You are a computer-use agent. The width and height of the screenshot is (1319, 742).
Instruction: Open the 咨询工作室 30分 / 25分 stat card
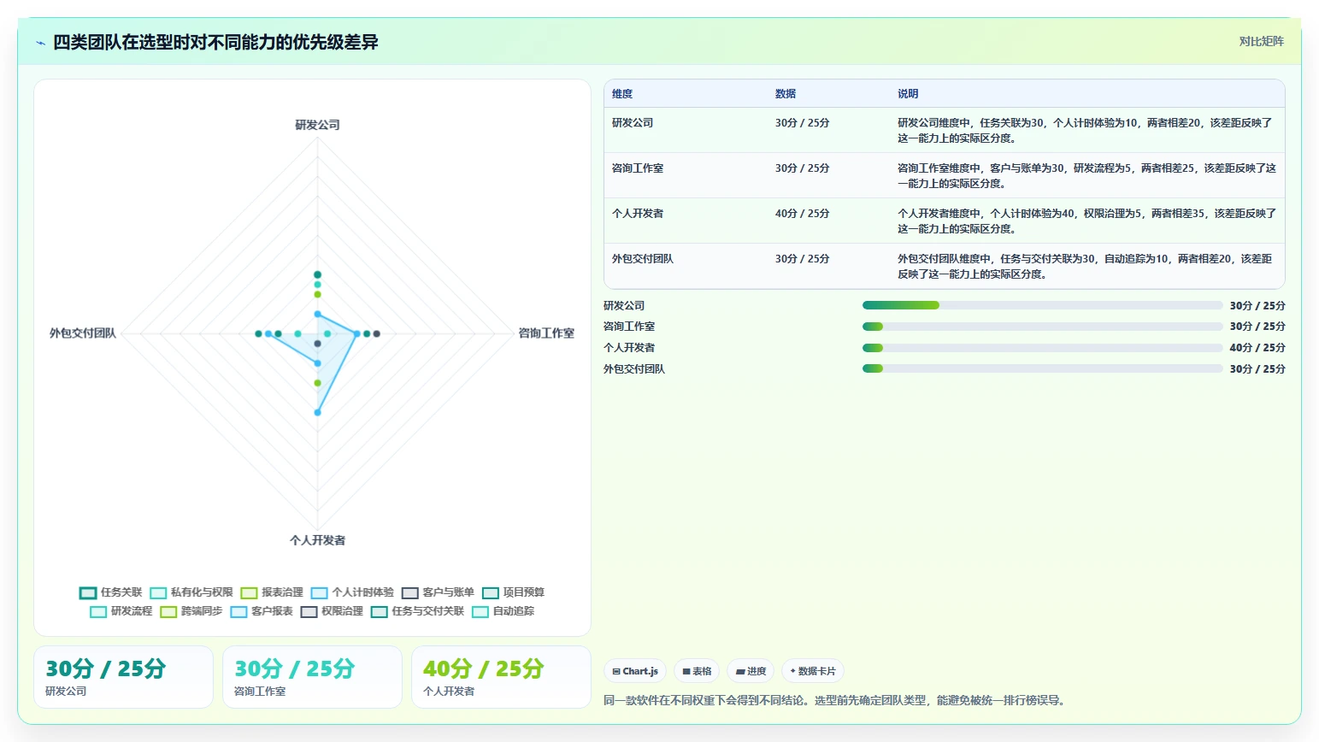pos(312,677)
